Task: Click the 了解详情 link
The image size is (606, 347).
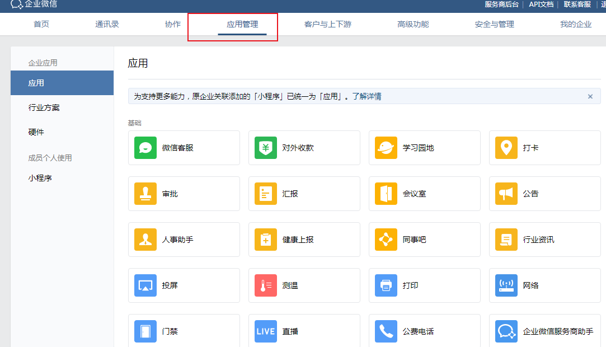Action: [x=367, y=96]
